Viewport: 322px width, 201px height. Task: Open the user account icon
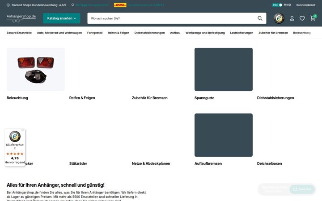point(292,18)
